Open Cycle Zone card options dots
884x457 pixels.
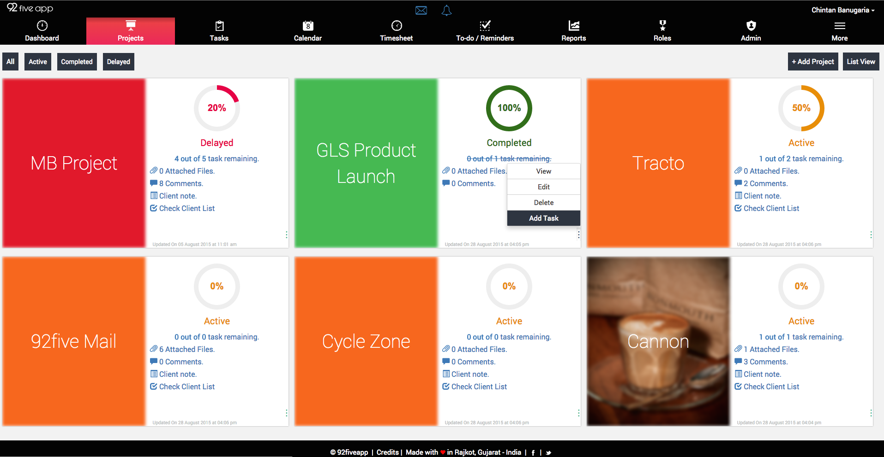[578, 413]
